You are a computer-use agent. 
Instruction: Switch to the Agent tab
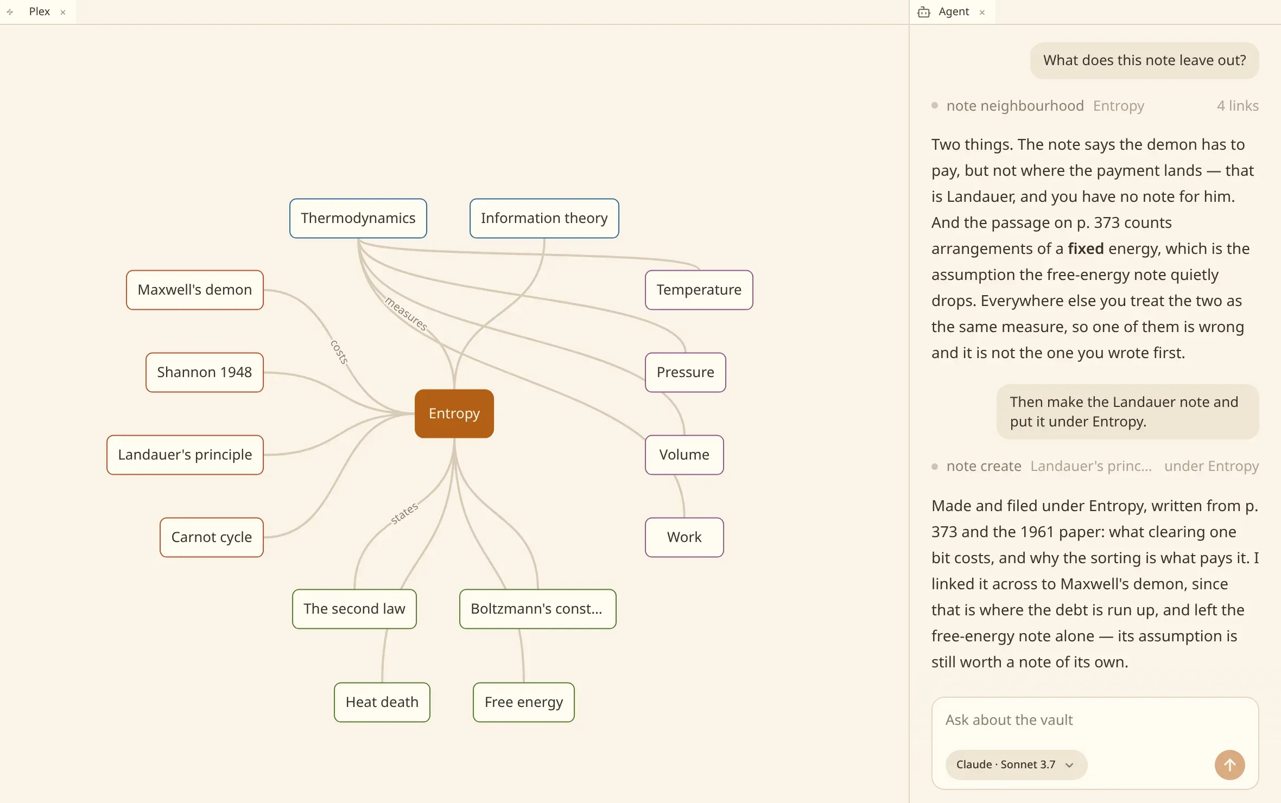click(953, 11)
